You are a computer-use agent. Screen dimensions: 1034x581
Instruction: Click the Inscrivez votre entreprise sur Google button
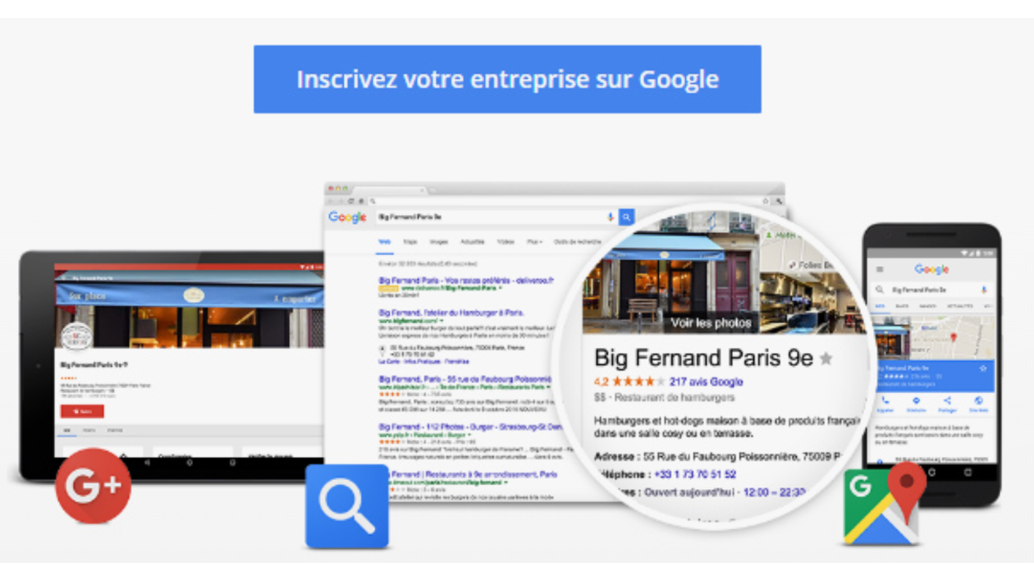(x=507, y=79)
